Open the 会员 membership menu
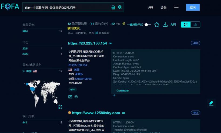Image resolution: width=221 pixels, height=133 pixels. (x=163, y=8)
